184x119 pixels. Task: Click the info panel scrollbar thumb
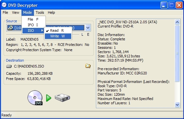177,53
